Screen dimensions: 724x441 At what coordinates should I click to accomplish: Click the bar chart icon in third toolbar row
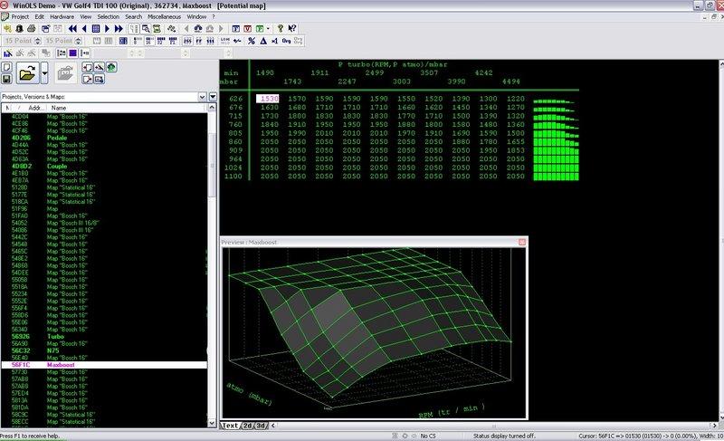click(8, 53)
